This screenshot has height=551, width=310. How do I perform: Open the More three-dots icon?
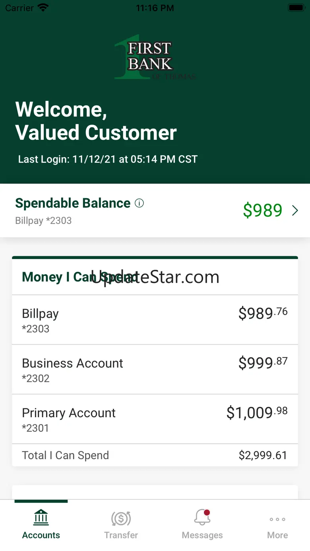277,519
